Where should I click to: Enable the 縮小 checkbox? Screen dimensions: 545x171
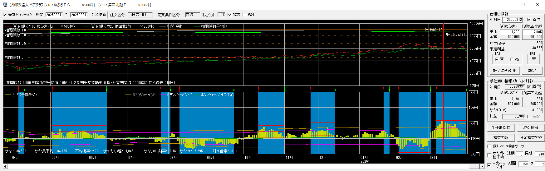pos(244,15)
